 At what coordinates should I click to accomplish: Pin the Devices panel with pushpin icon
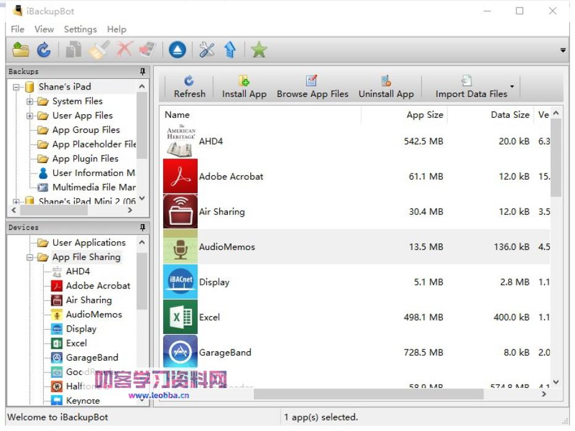coord(143,227)
